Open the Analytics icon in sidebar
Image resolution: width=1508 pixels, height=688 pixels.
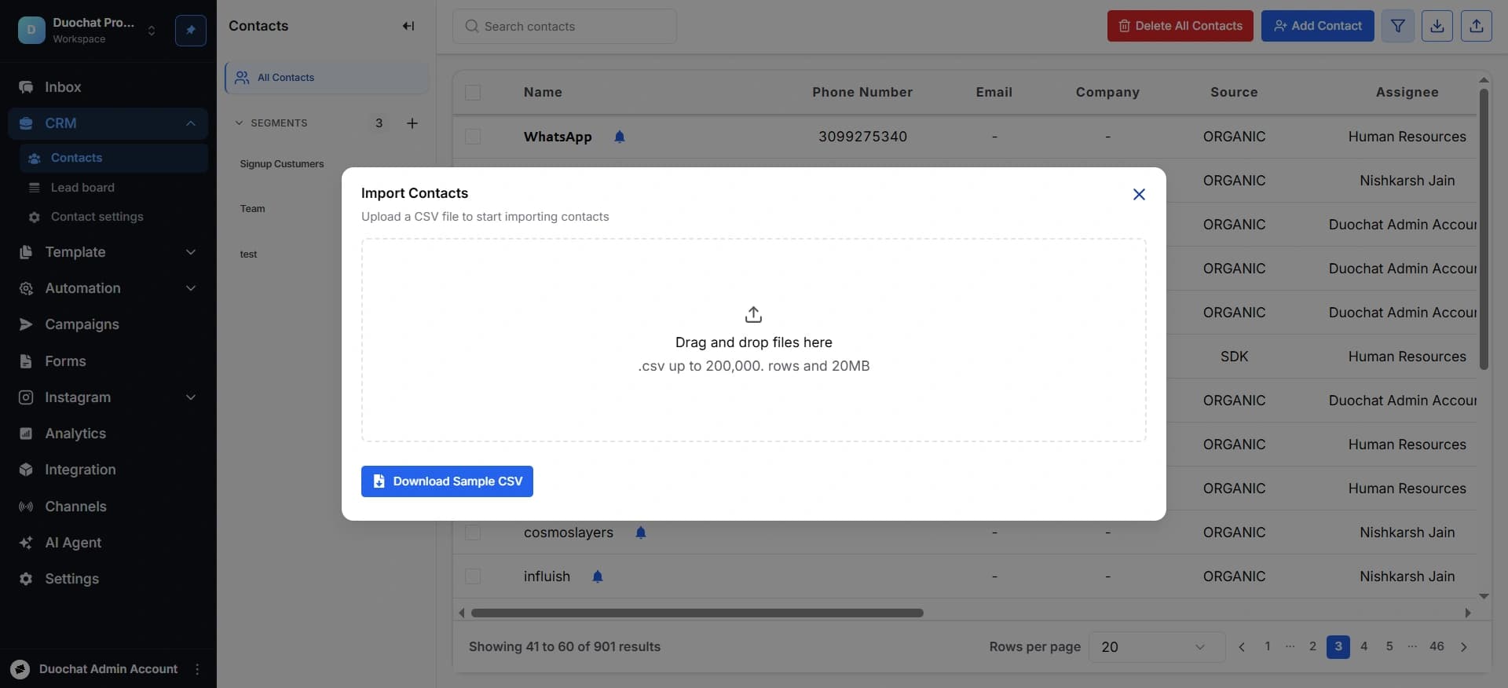[26, 434]
